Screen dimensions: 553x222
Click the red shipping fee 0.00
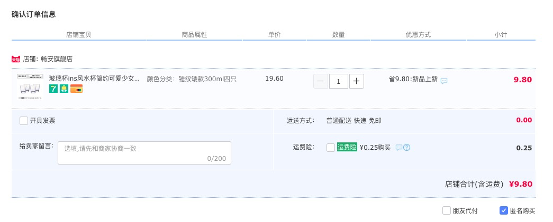524,120
